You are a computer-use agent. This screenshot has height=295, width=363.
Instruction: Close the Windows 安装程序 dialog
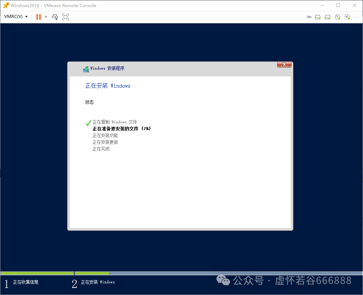(284, 65)
